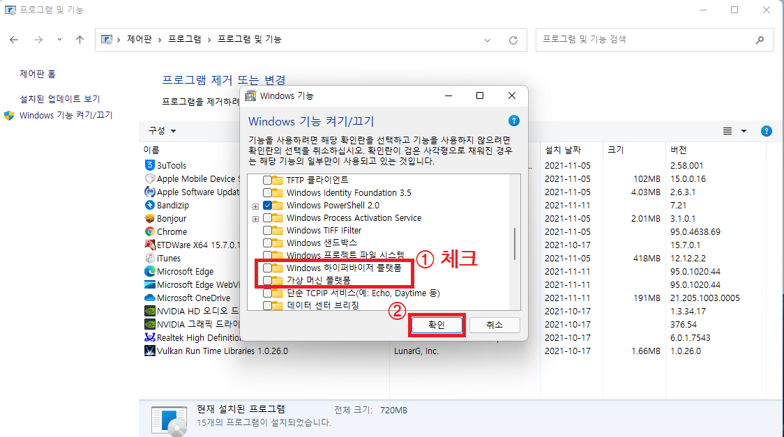Click 프로그램 및 기능 breadcrumb
784x437 pixels.
click(x=250, y=39)
